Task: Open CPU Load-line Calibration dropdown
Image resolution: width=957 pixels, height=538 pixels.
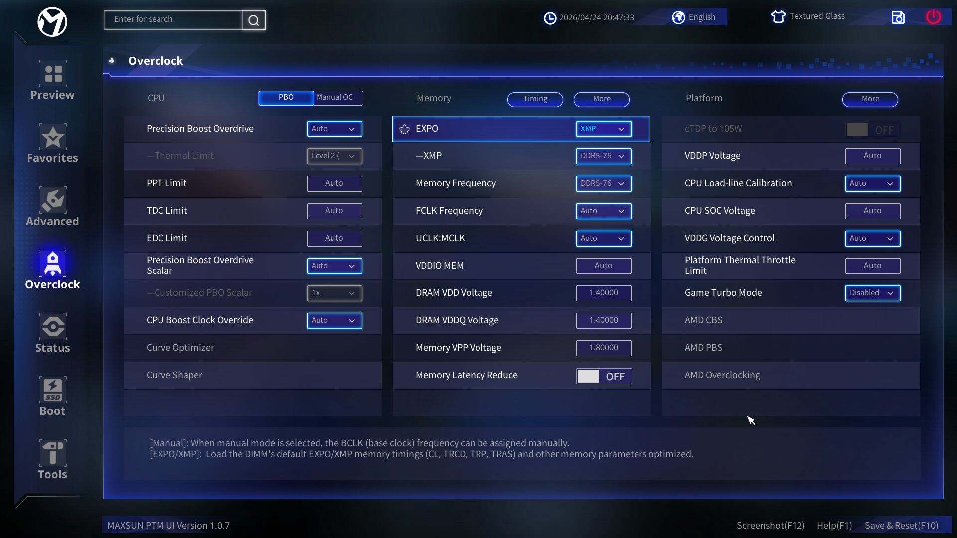Action: tap(873, 184)
